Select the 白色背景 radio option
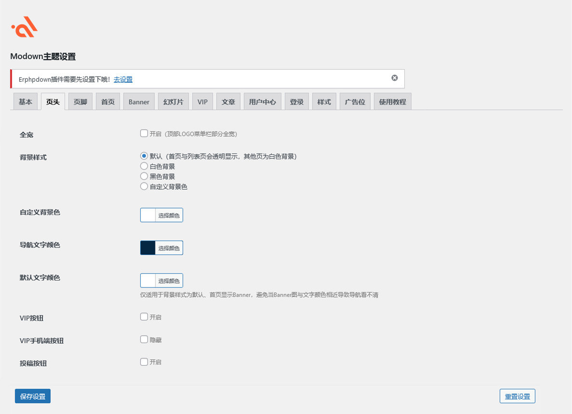Viewport: 572px width, 414px height. click(x=144, y=166)
